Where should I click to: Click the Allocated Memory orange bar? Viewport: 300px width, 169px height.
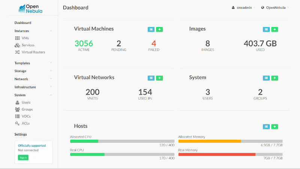(x=210, y=141)
